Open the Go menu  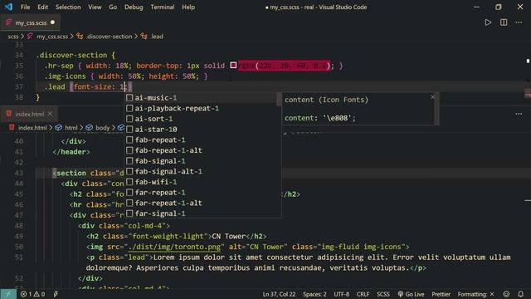[113, 7]
